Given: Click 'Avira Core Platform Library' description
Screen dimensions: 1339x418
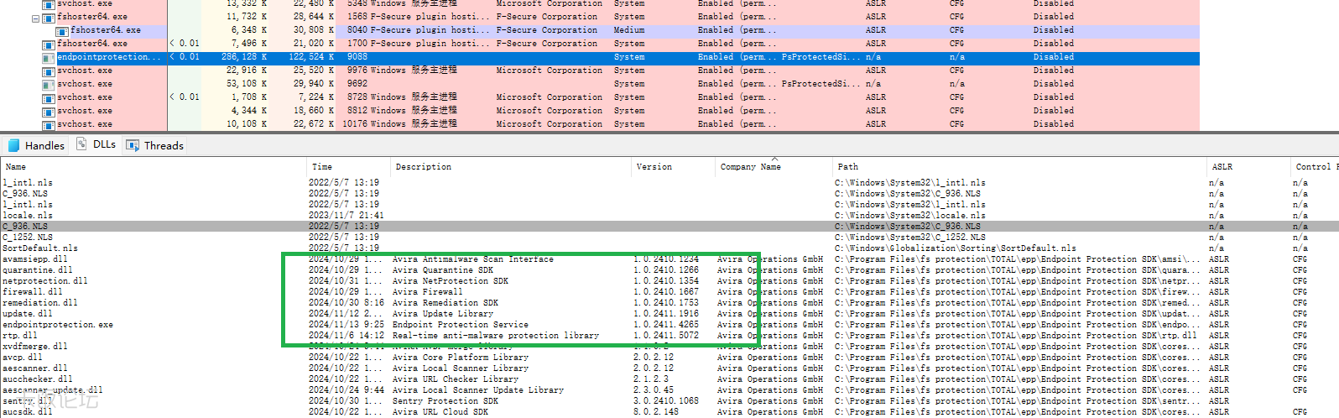Looking at the screenshot, I should click(461, 358).
